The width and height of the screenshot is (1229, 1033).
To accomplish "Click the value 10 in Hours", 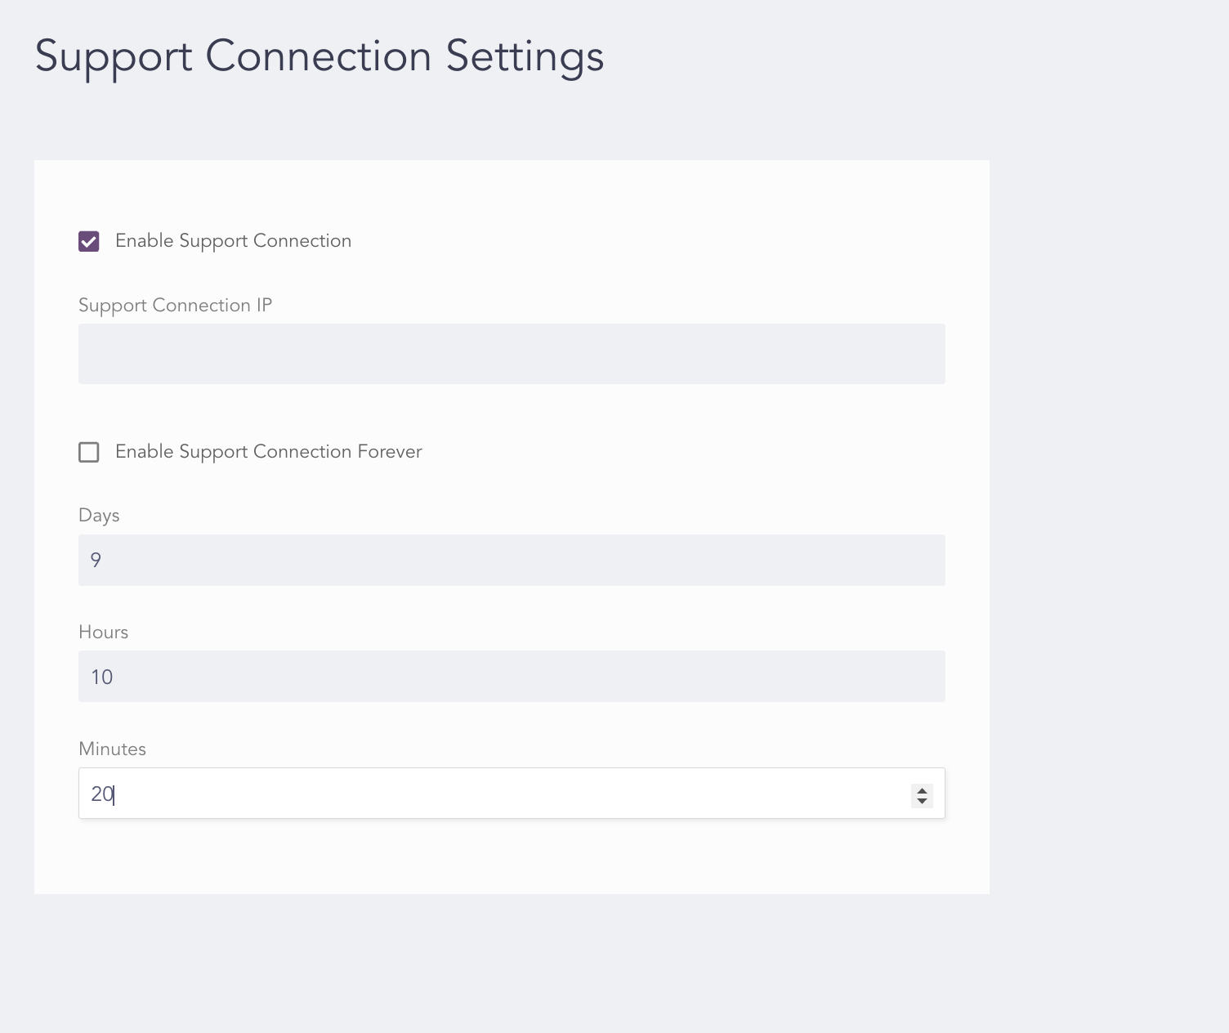I will (101, 677).
